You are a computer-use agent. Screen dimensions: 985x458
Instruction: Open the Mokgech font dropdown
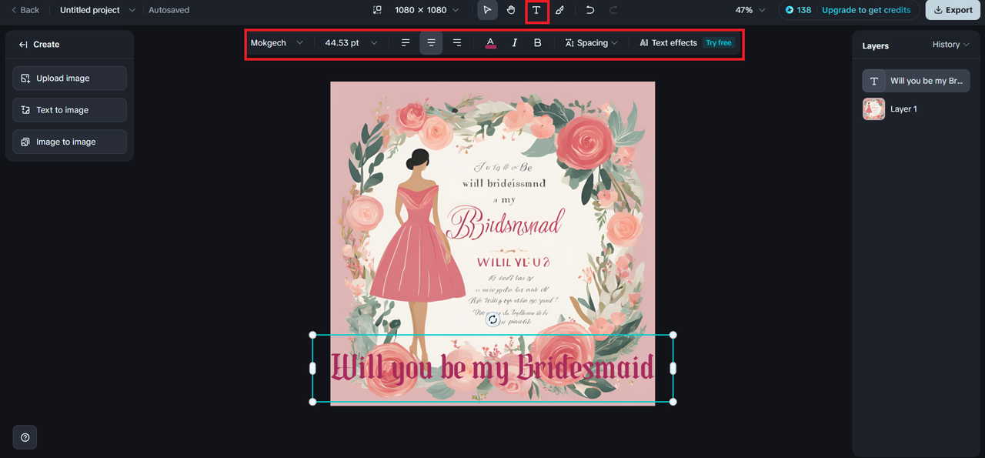tap(276, 43)
